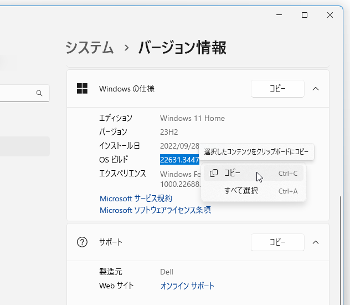Click the 製造元 label
The width and height of the screenshot is (350, 305).
coord(111,272)
